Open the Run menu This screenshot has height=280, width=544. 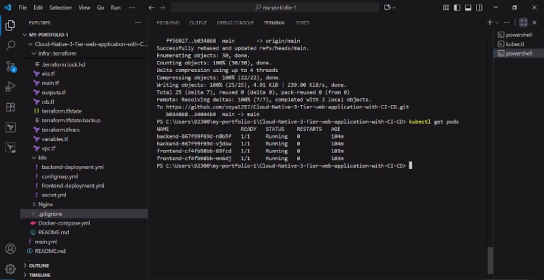pos(116,7)
